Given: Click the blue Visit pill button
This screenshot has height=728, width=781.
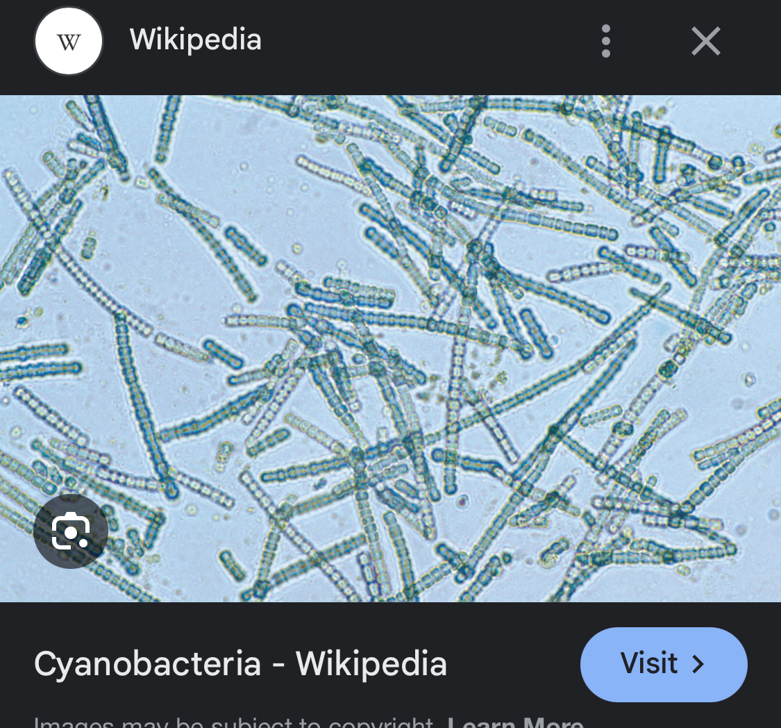Looking at the screenshot, I should [664, 664].
